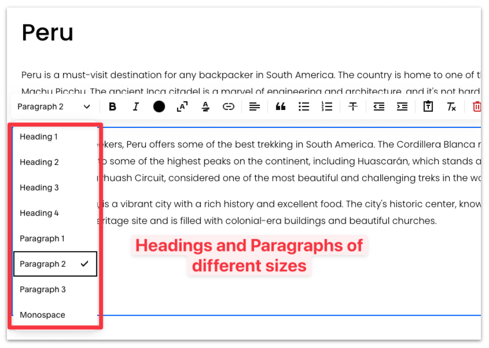Select Monospace from the style list
The image size is (489, 348).
tap(42, 315)
